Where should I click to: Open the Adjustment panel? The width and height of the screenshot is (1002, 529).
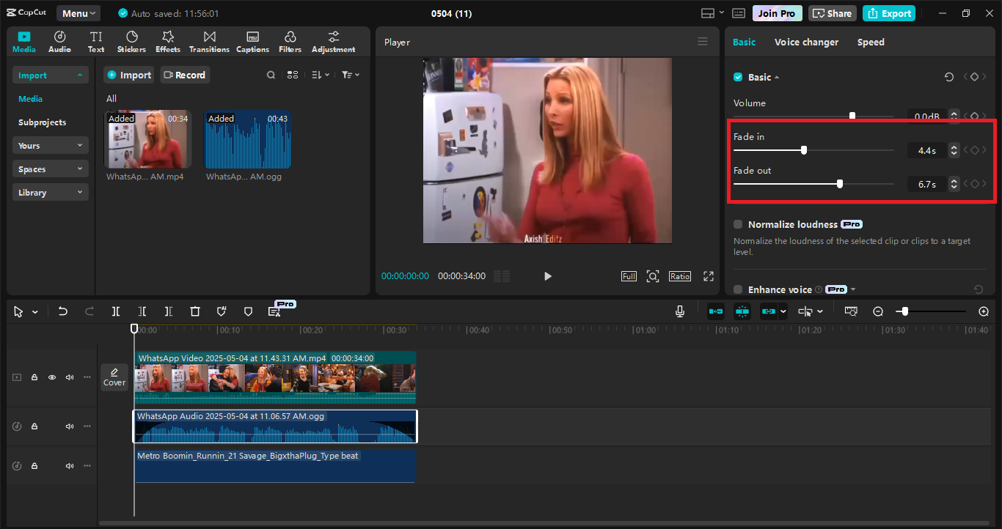pos(333,42)
